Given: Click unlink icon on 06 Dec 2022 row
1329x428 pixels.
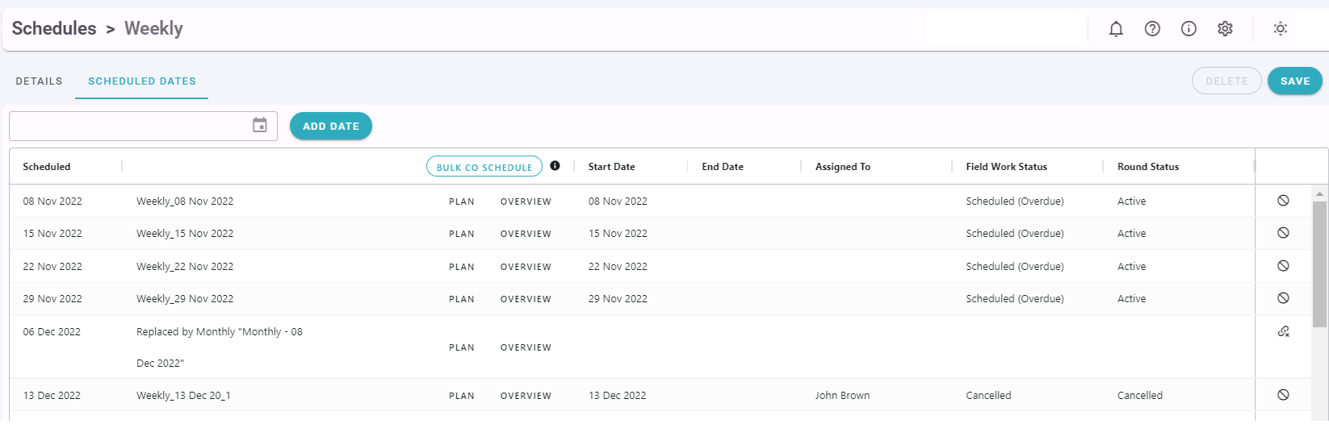Looking at the screenshot, I should pos(1283,331).
